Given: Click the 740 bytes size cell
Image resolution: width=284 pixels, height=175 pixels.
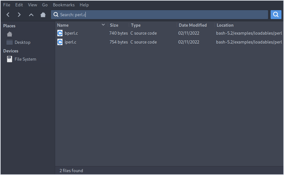Looking at the screenshot, I should (x=119, y=33).
